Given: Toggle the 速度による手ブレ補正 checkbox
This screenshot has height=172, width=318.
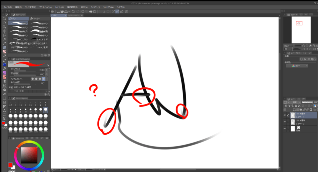Looking at the screenshot, I should pyautogui.click(x=12, y=87).
